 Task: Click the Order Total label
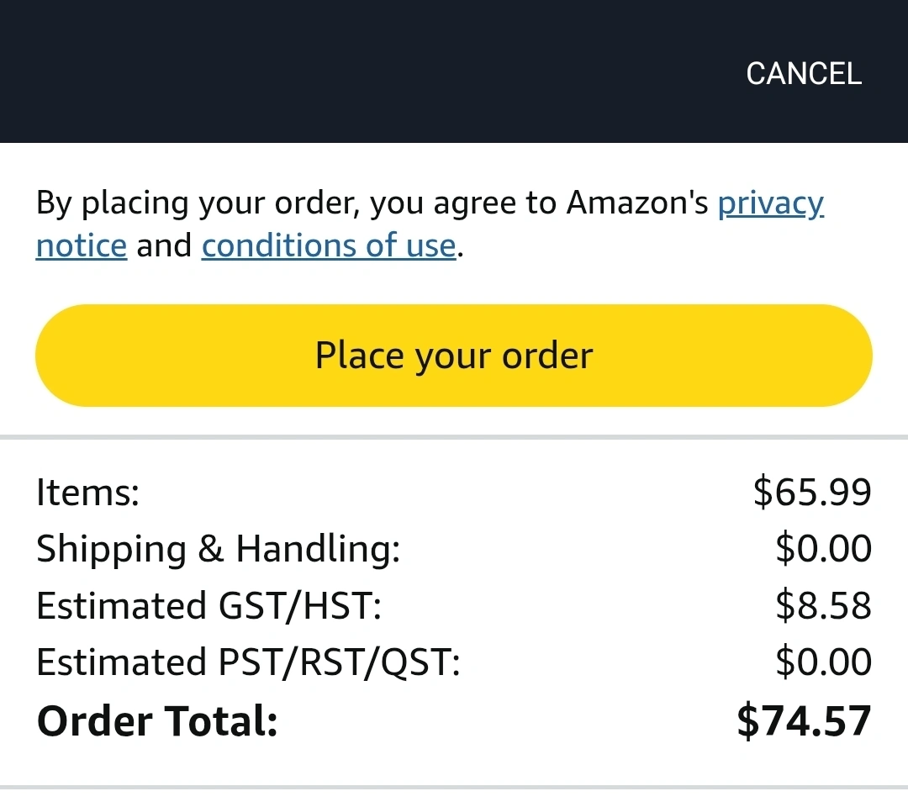tap(157, 721)
